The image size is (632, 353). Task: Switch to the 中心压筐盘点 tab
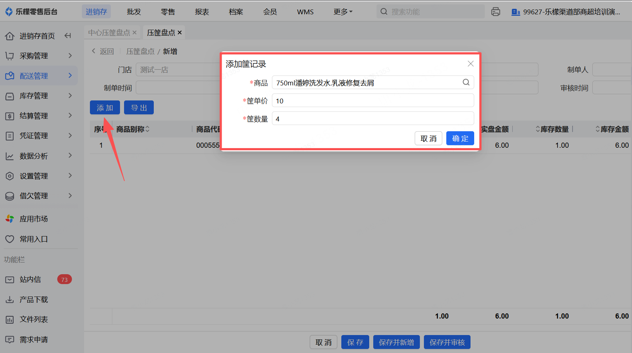[x=109, y=33]
